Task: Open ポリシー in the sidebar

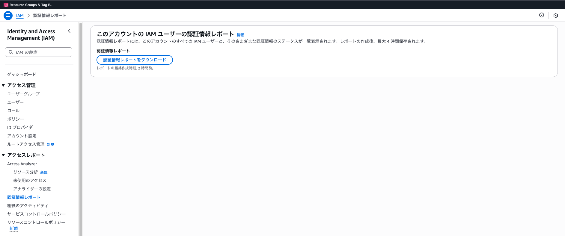Action: point(15,119)
